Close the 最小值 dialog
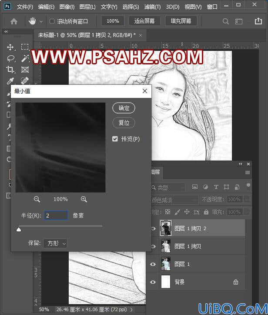 144,91
